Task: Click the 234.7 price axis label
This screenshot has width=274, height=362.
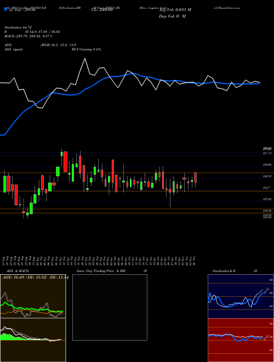Action: (x=266, y=188)
